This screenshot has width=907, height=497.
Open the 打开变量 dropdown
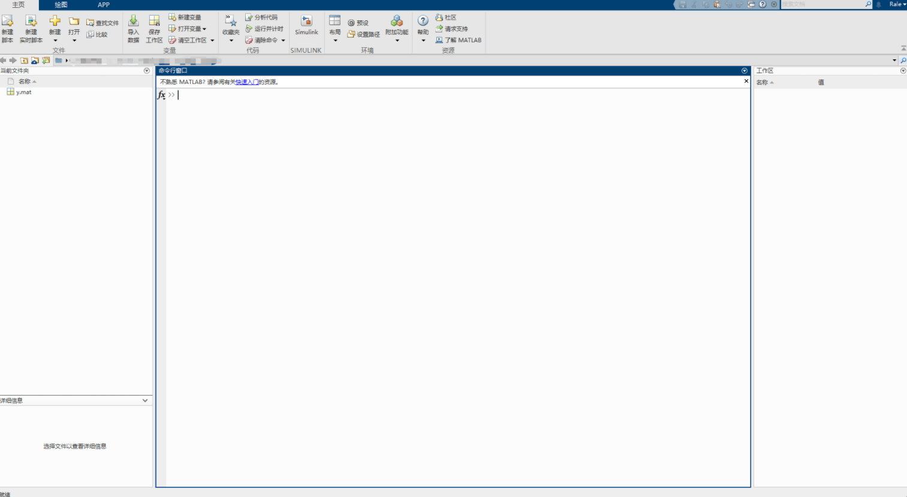point(187,29)
